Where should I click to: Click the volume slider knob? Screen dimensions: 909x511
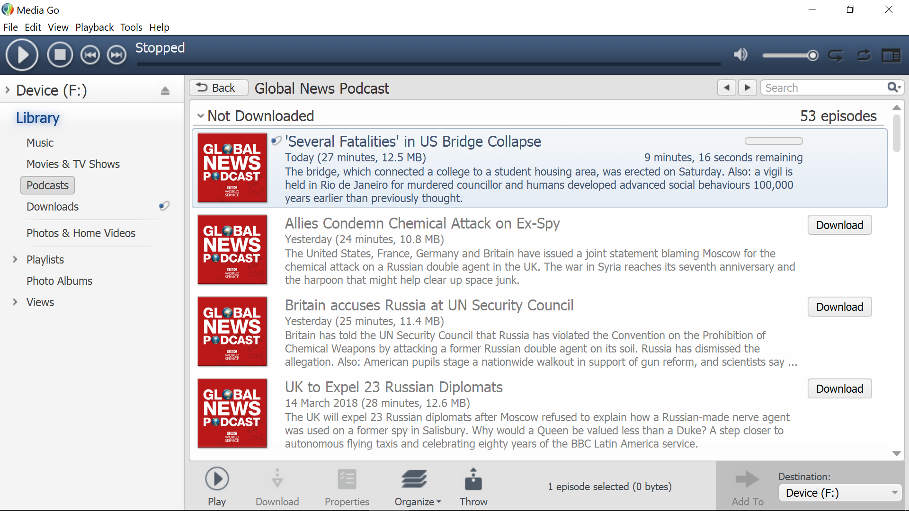[x=813, y=55]
